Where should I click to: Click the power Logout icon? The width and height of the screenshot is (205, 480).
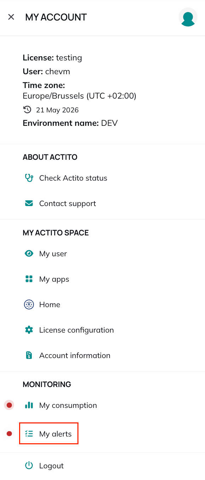pos(29,466)
